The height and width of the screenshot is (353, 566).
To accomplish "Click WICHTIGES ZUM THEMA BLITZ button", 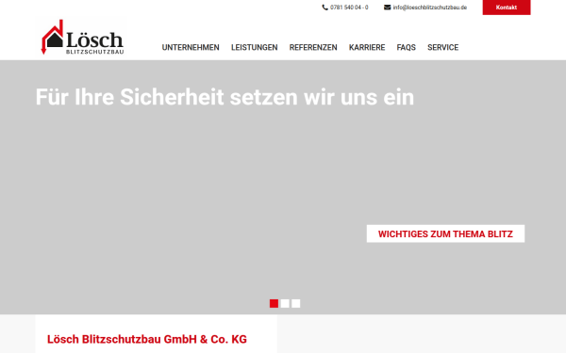I will [445, 233].
